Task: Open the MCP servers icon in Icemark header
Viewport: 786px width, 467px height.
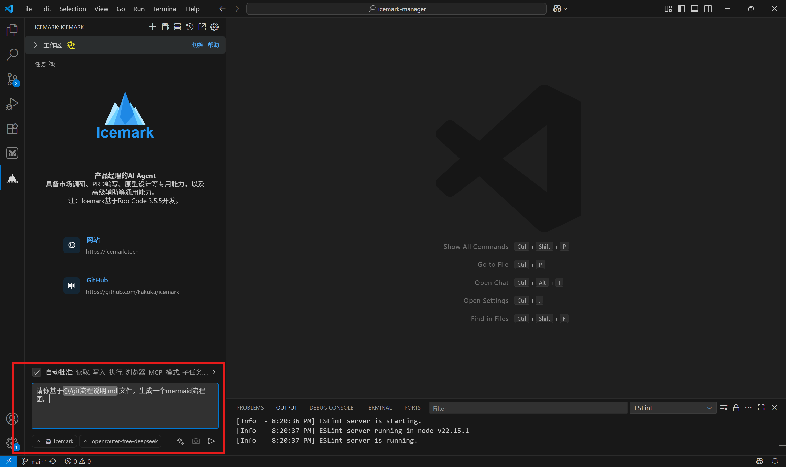Action: click(x=178, y=27)
